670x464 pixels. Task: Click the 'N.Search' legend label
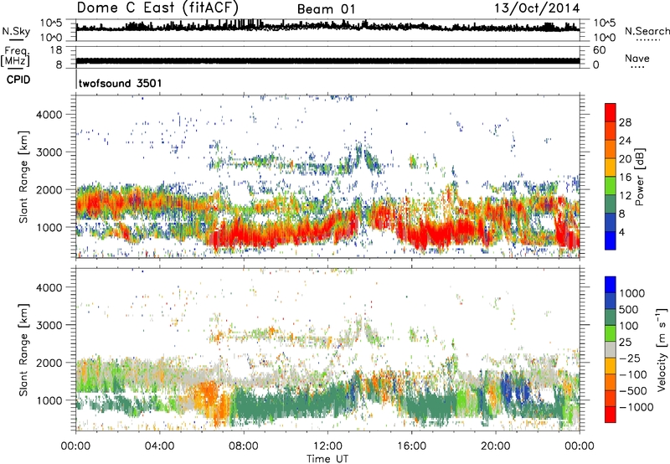647,31
